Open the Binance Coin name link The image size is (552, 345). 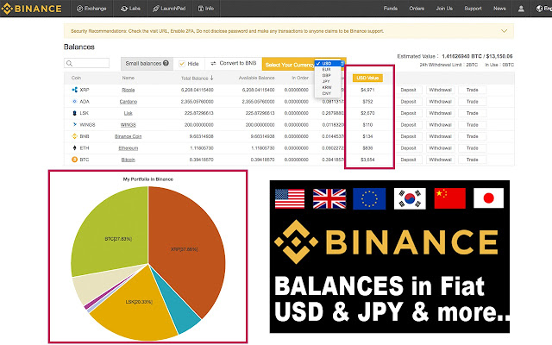click(x=129, y=136)
